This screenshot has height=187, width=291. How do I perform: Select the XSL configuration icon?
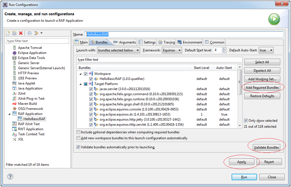pyautogui.click(x=14, y=139)
